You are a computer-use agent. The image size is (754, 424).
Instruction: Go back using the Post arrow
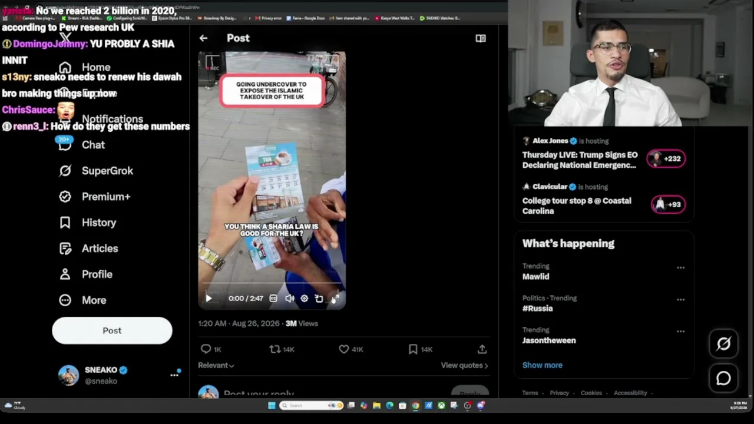coord(203,38)
